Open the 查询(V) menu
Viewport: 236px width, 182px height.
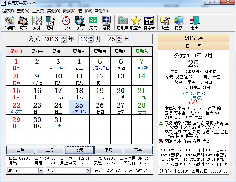tap(23, 11)
